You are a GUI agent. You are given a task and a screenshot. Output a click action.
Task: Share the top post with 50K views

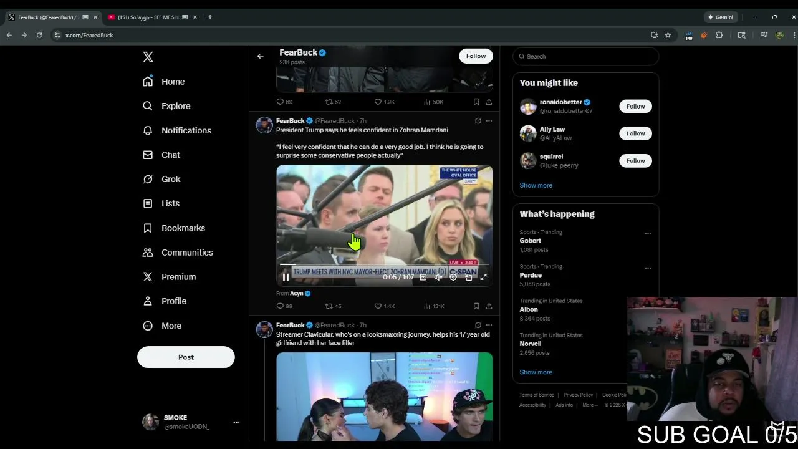[x=489, y=102]
